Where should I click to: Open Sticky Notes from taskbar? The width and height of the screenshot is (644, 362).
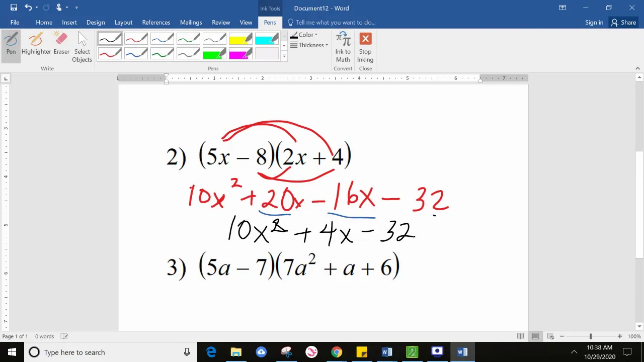point(362,352)
